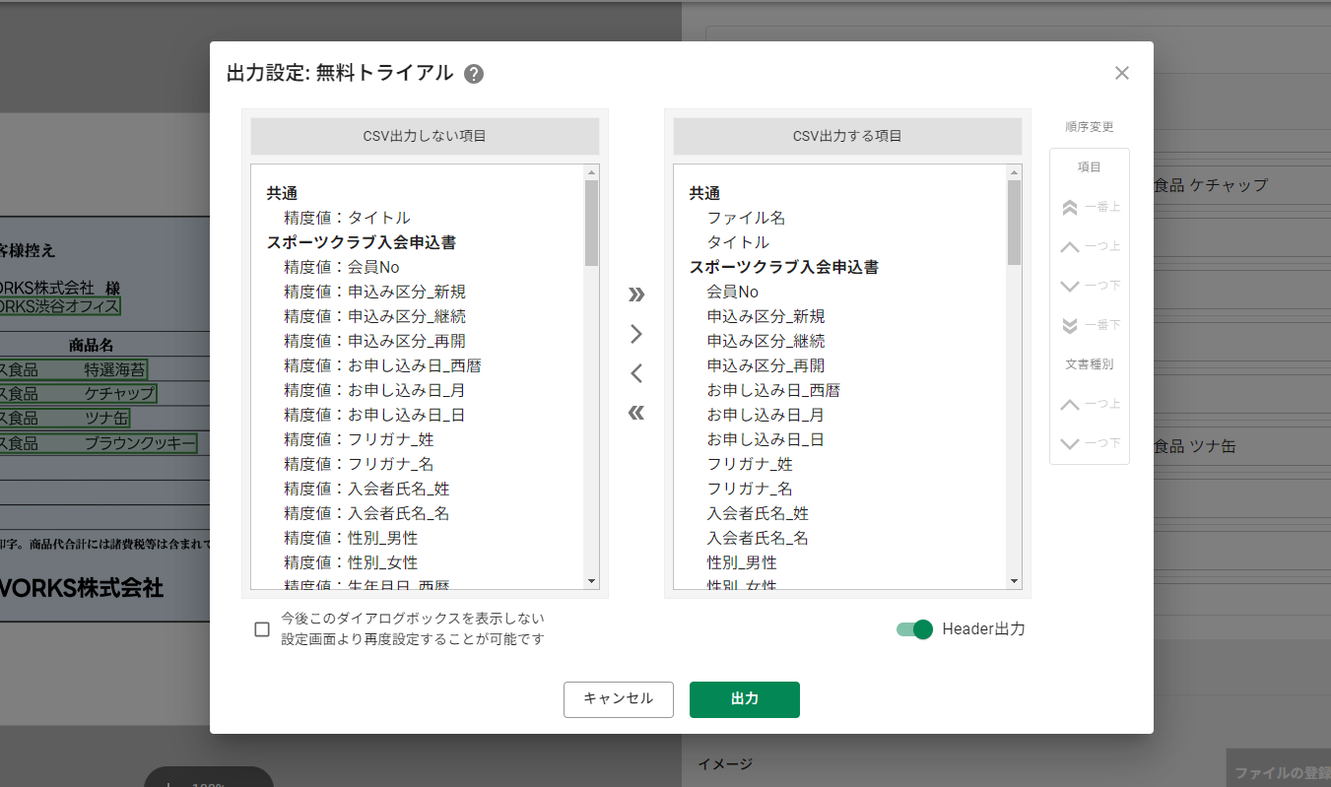
Task: Select 共通 group in the left list
Action: click(x=282, y=193)
